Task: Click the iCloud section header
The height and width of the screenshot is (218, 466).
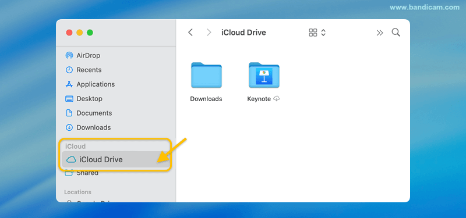Action: click(76, 146)
